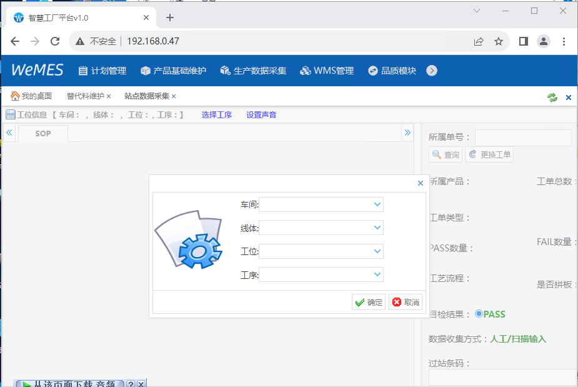Screen dimensions: 578x387
Task: Switch to the 我的桌面 tab
Action: 31,96
